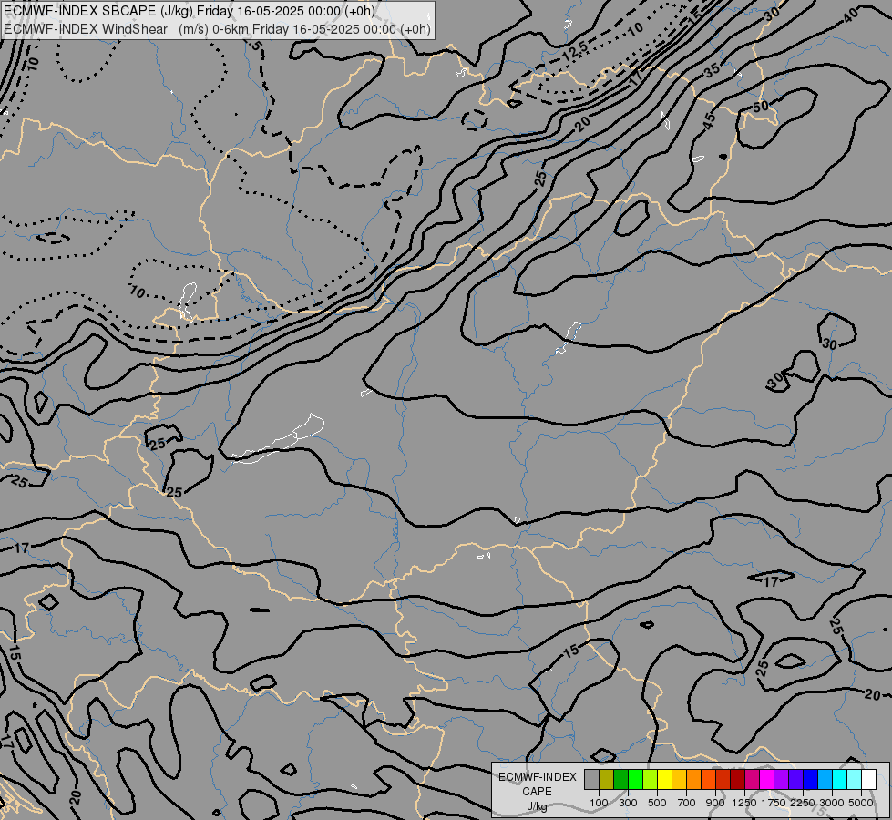Viewport: 892px width, 820px height.
Task: Click the CAPE word in the legend
Action: coord(537,792)
